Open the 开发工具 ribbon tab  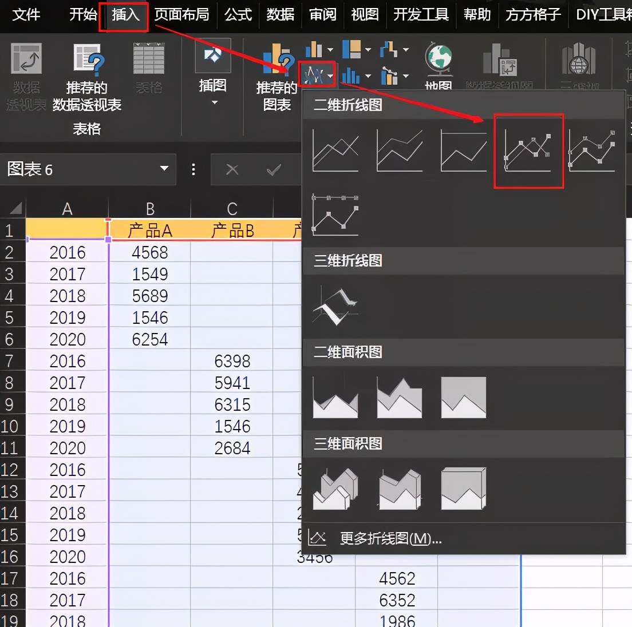[421, 15]
